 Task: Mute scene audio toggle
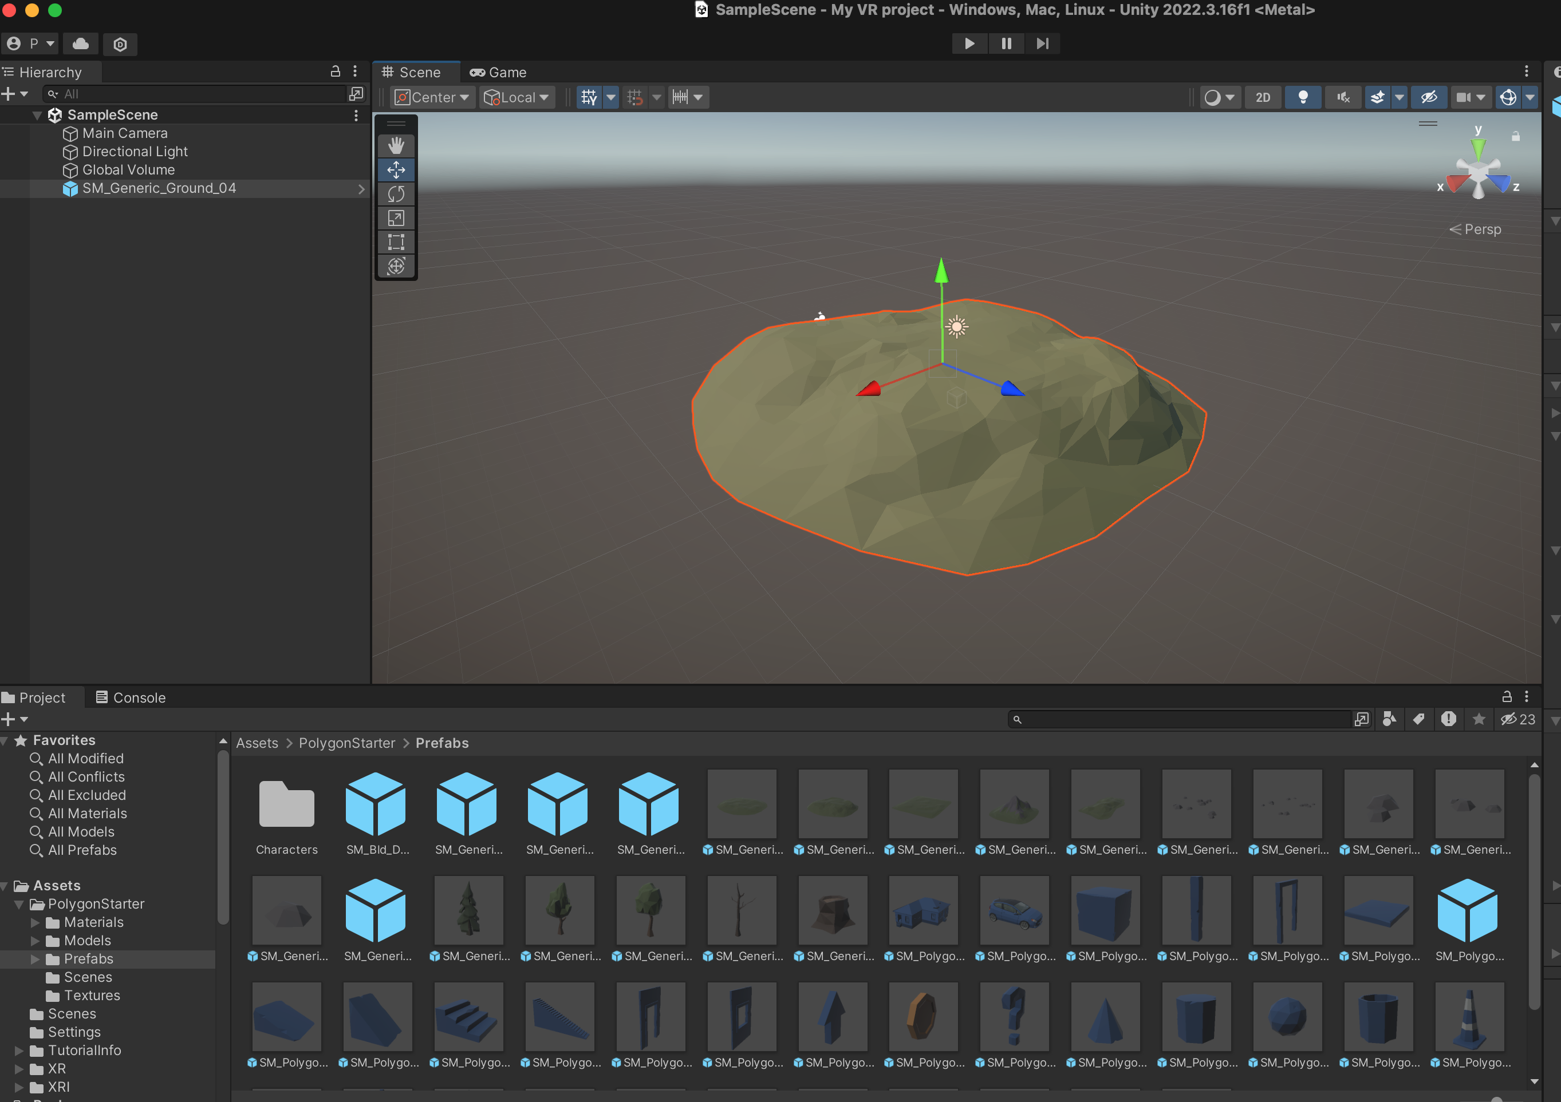1343,97
